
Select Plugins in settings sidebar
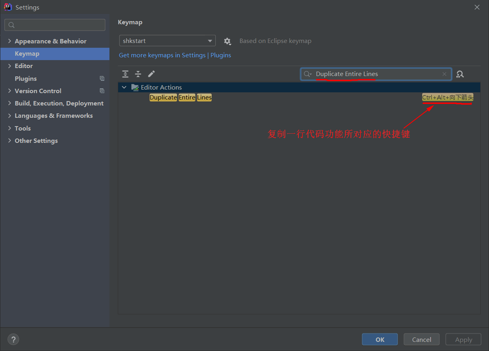(x=25, y=79)
